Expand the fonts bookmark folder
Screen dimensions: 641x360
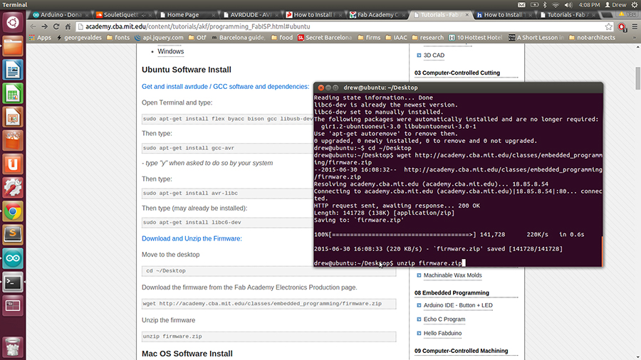click(x=118, y=38)
